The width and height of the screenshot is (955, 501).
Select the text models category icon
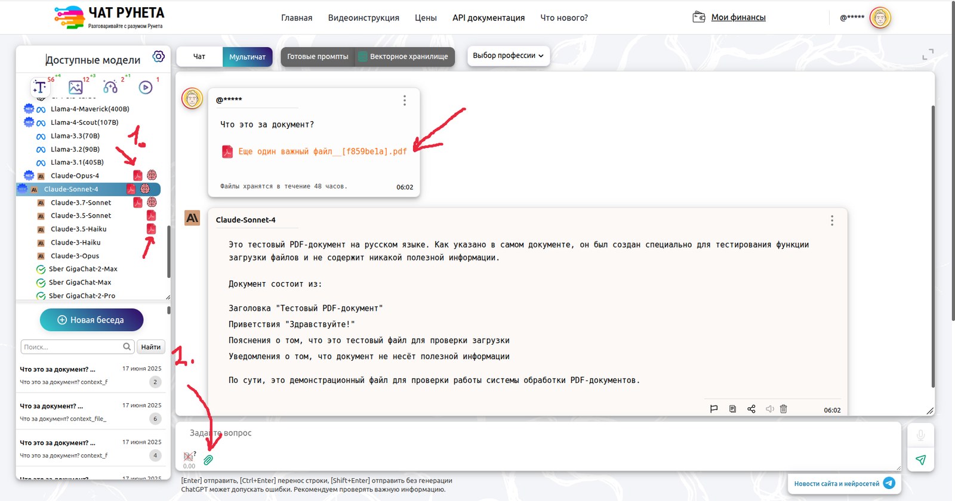click(x=39, y=87)
